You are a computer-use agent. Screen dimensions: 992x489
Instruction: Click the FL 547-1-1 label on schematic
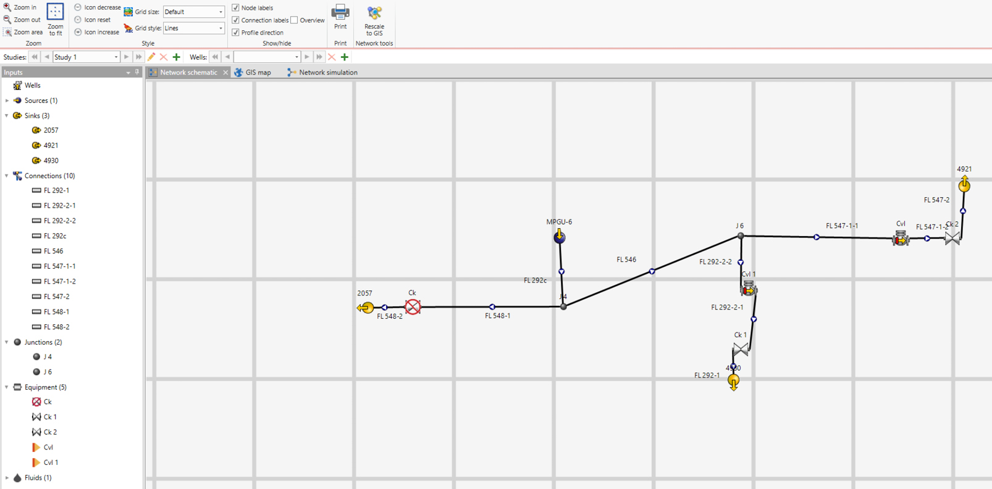click(842, 226)
